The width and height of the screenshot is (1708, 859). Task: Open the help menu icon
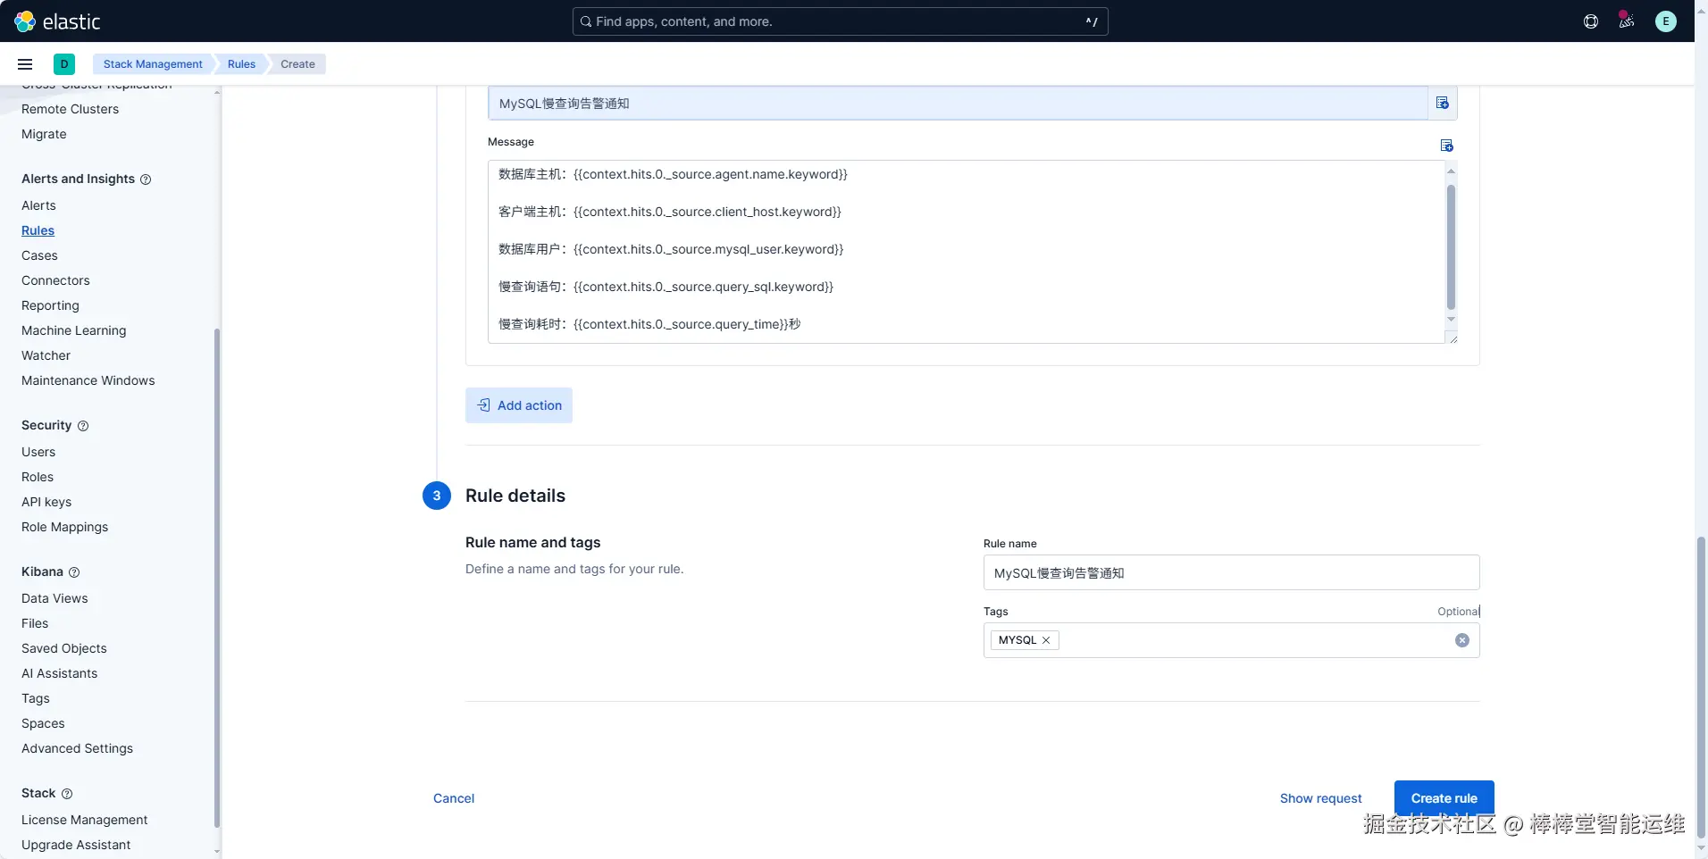tap(1591, 21)
